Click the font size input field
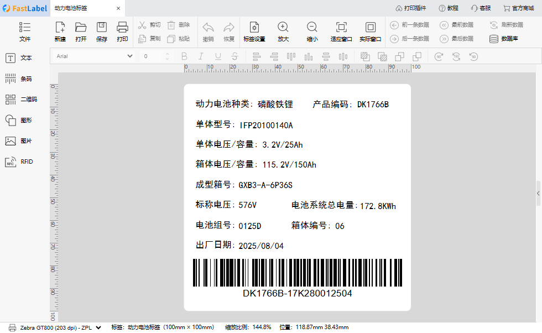 (152, 56)
